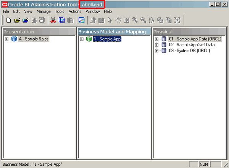Open the Tools menu
Screen dimensions: 229x168
pos(60,11)
